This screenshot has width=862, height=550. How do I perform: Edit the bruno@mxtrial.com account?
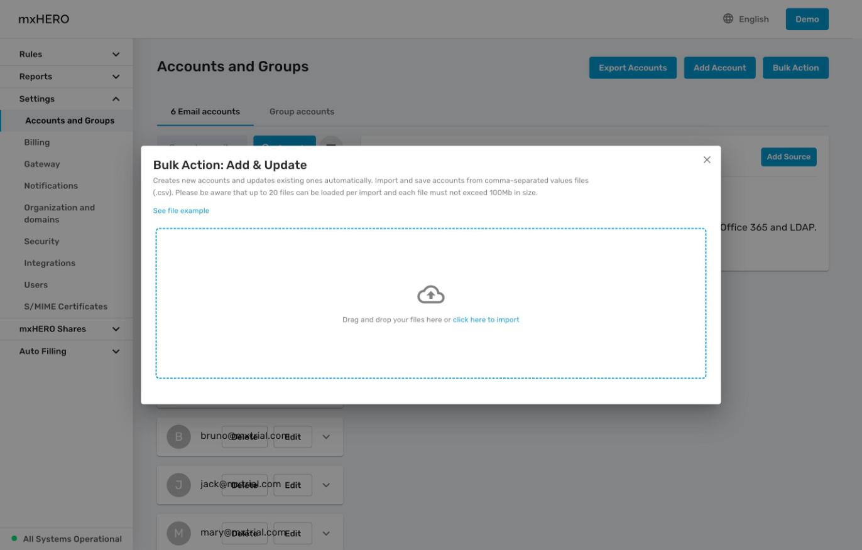click(x=293, y=437)
